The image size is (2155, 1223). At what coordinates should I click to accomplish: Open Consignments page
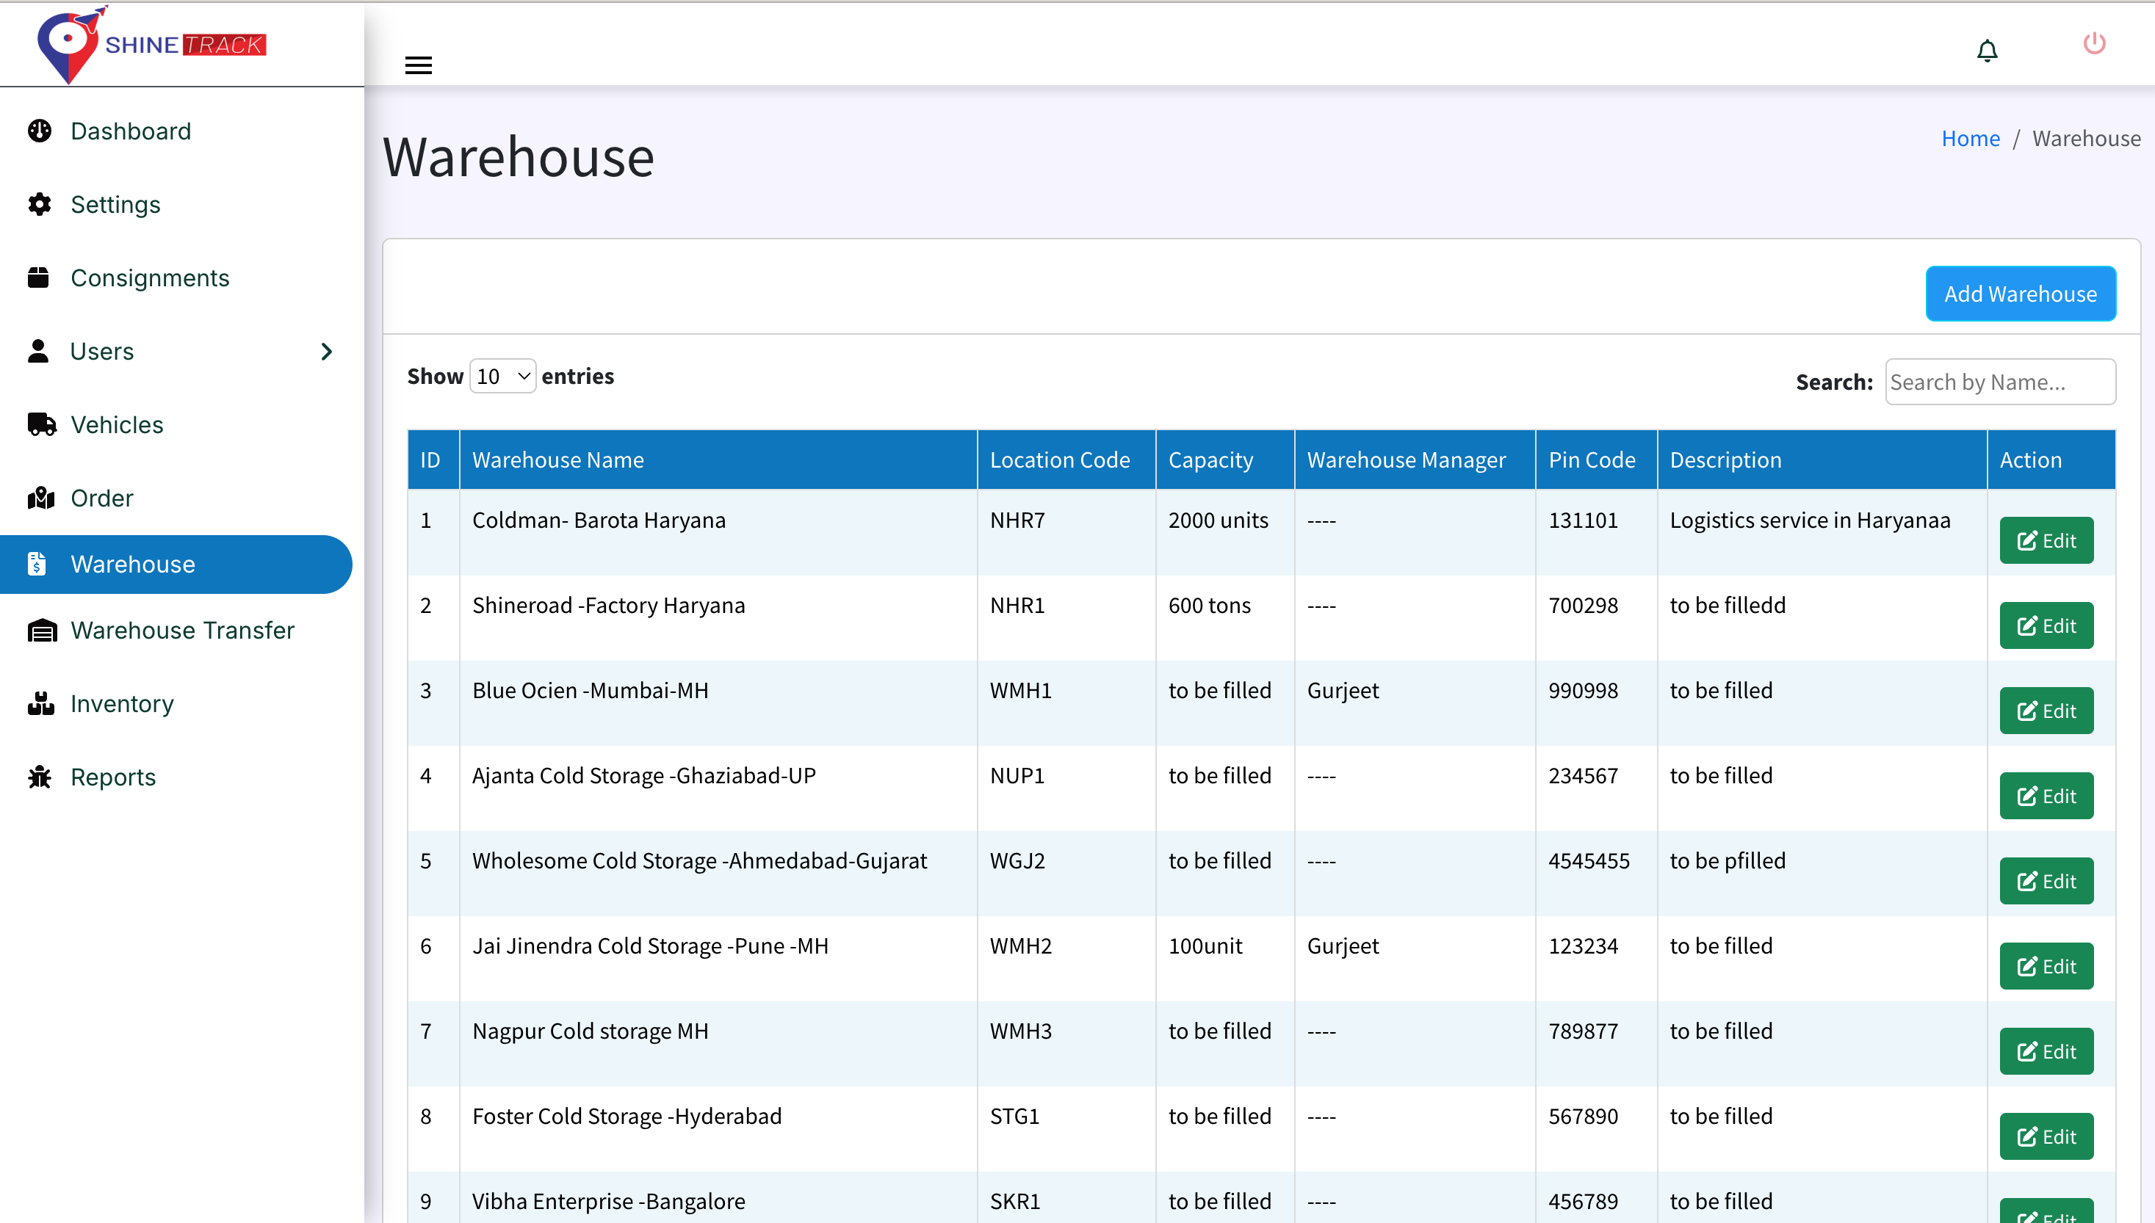[x=150, y=277]
